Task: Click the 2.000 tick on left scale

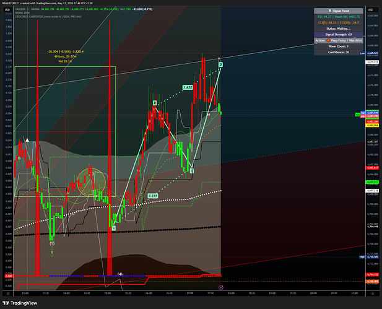Action: [9, 20]
